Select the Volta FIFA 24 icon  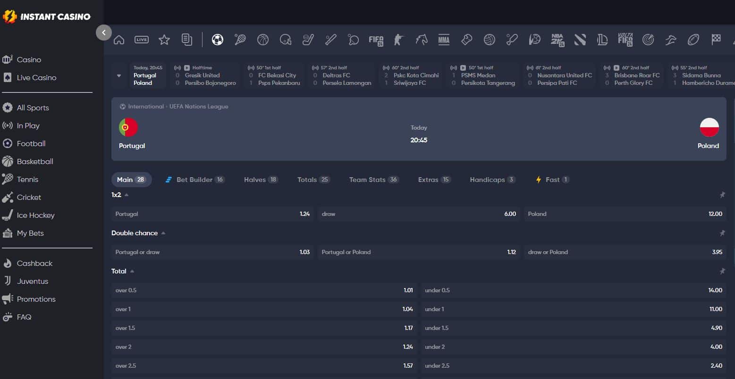pyautogui.click(x=625, y=40)
